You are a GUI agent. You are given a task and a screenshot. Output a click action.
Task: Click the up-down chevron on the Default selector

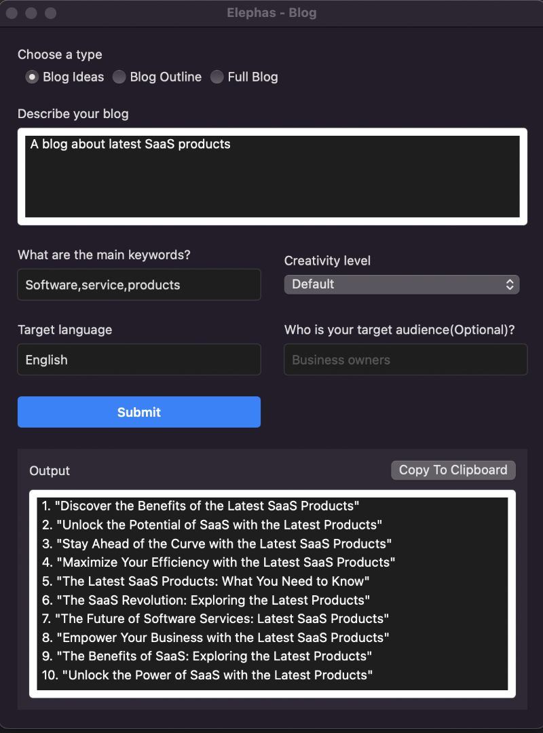510,284
